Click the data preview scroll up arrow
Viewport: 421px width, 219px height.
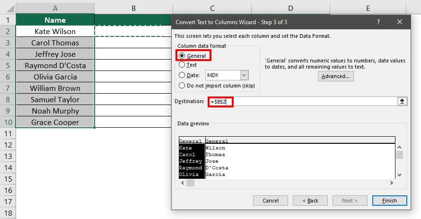coord(399,148)
